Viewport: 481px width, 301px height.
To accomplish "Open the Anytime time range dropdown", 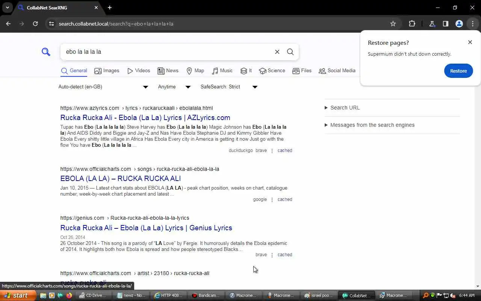I will (x=174, y=87).
